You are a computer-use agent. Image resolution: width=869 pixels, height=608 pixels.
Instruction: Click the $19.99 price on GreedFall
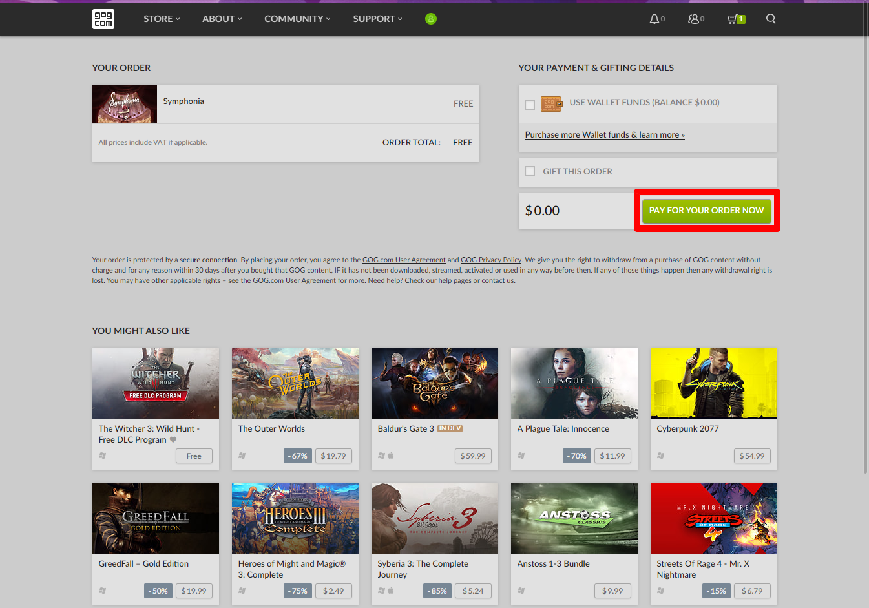[x=194, y=591]
